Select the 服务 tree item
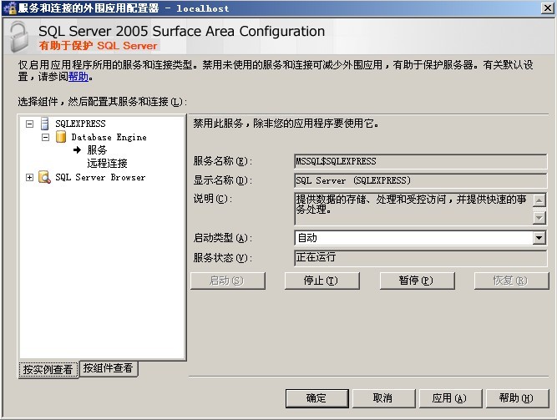557x420 pixels. click(97, 150)
